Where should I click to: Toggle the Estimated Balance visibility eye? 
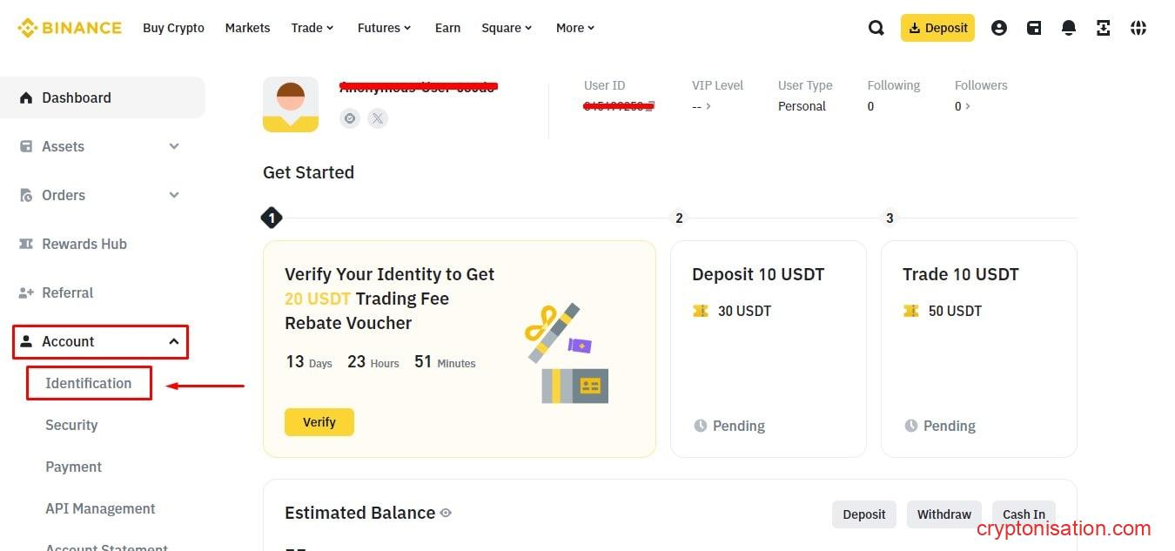pyautogui.click(x=446, y=514)
